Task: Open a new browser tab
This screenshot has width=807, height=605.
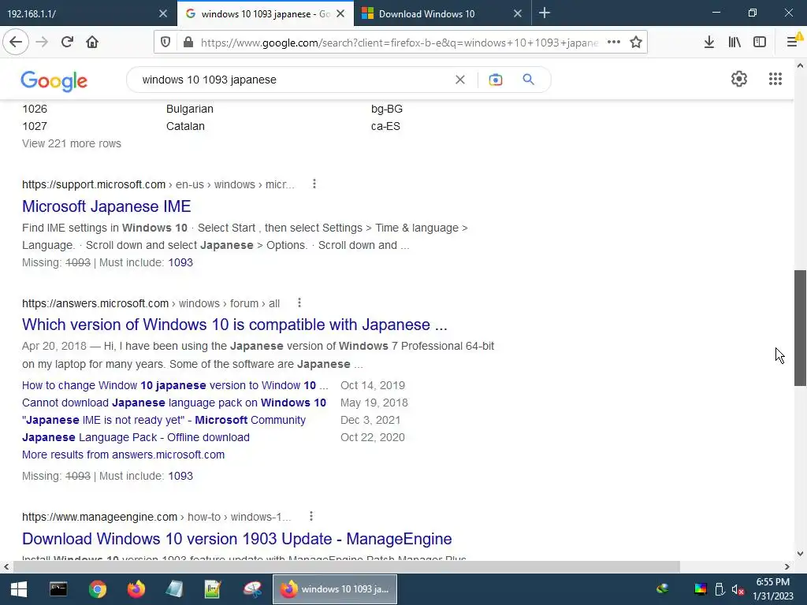Action: coord(545,13)
